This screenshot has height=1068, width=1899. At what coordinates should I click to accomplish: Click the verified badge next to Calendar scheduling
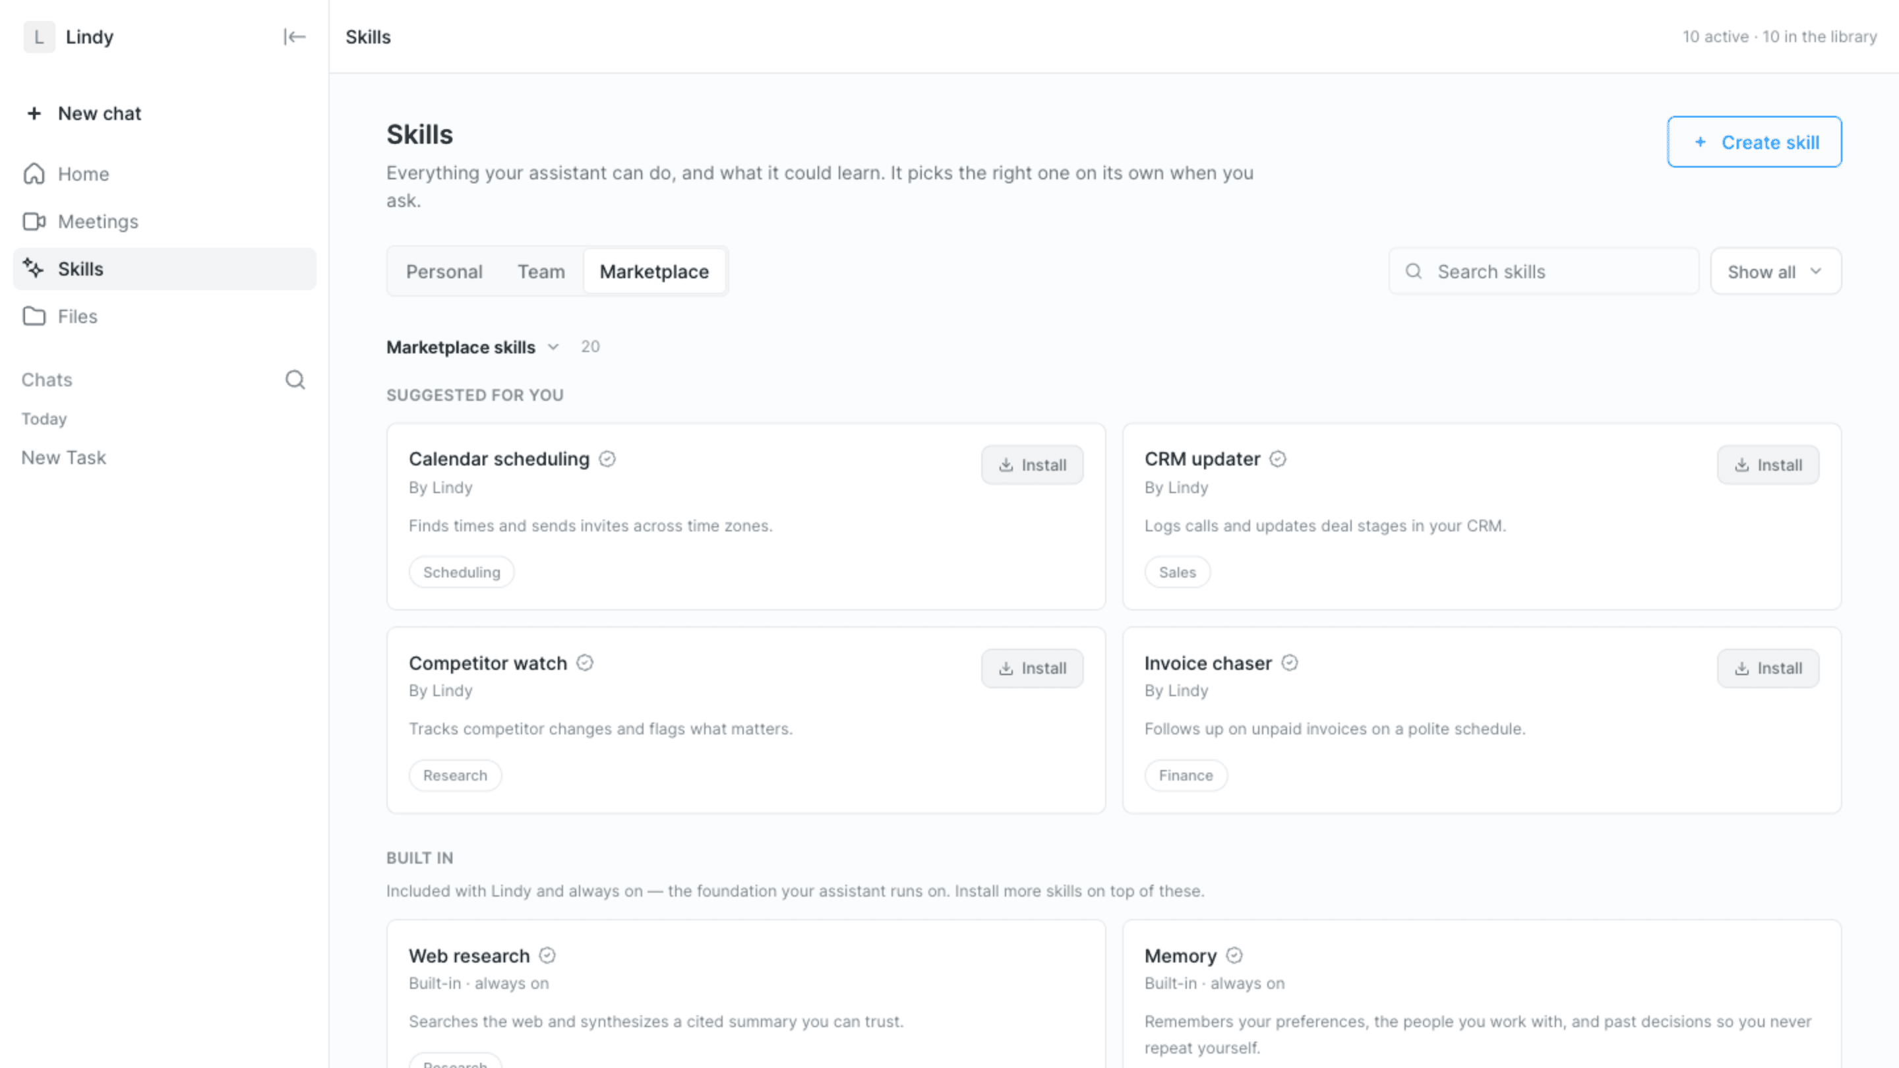pyautogui.click(x=607, y=460)
